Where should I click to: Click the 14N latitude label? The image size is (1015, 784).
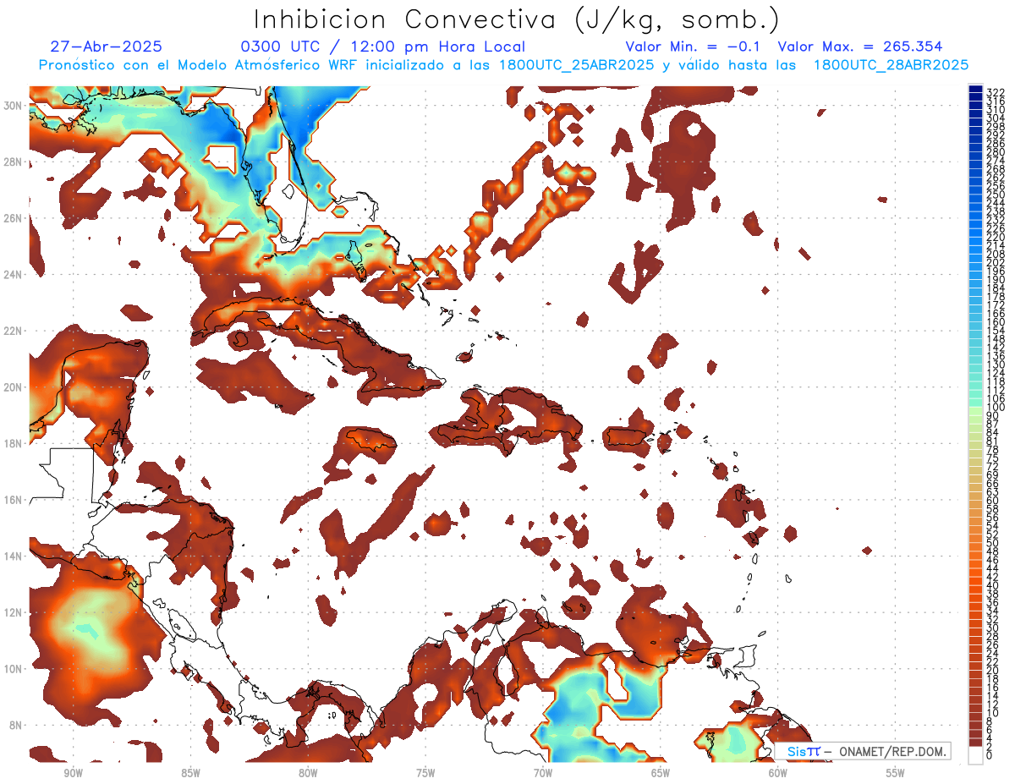[14, 556]
